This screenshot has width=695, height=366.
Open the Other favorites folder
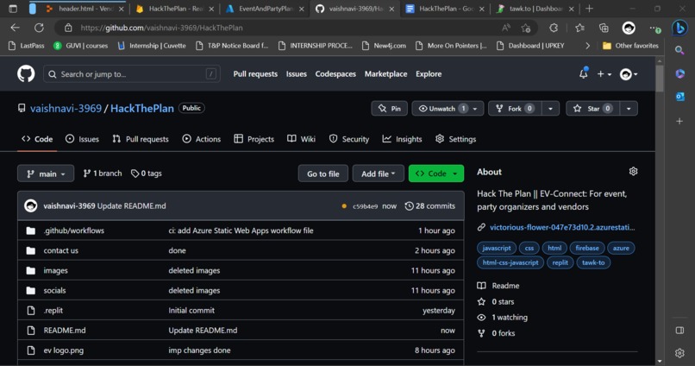630,46
